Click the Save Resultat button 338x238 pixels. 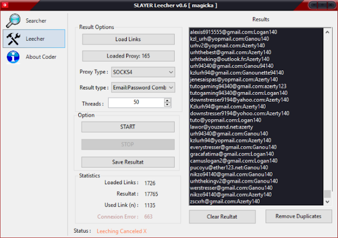click(128, 162)
